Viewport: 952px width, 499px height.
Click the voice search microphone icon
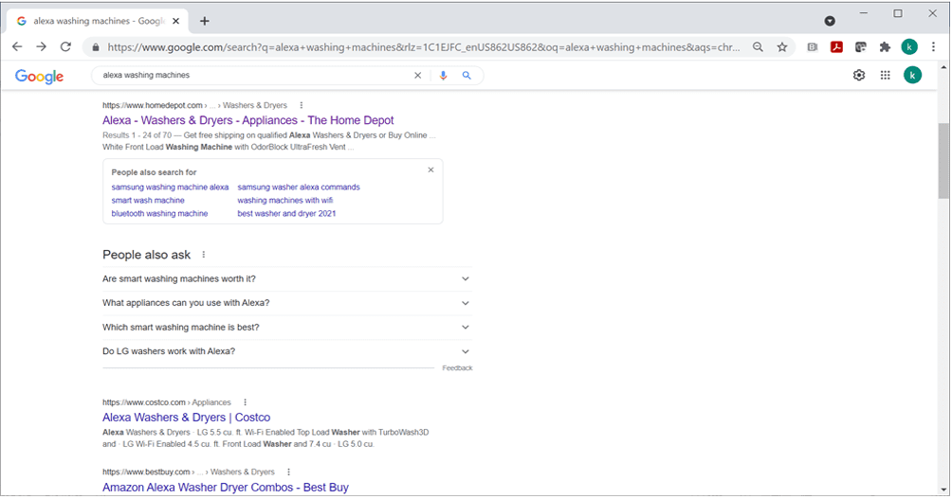(443, 76)
